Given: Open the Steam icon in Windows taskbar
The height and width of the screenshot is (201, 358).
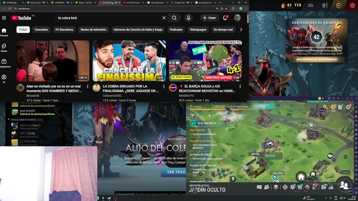Looking at the screenshot, I should coord(109,198).
